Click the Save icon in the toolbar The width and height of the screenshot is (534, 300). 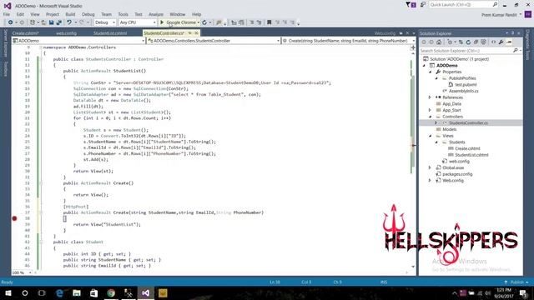[x=51, y=22]
